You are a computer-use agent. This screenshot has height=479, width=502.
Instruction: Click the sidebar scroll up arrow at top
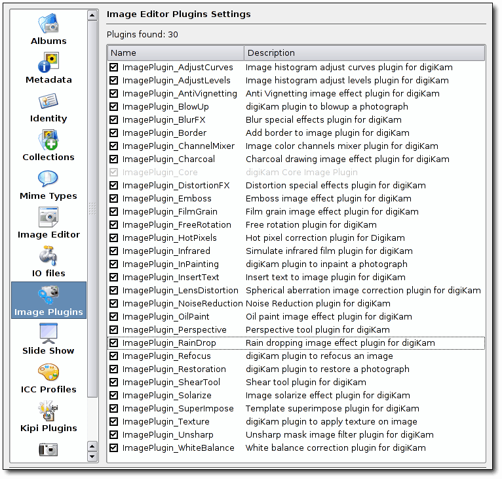coord(92,15)
